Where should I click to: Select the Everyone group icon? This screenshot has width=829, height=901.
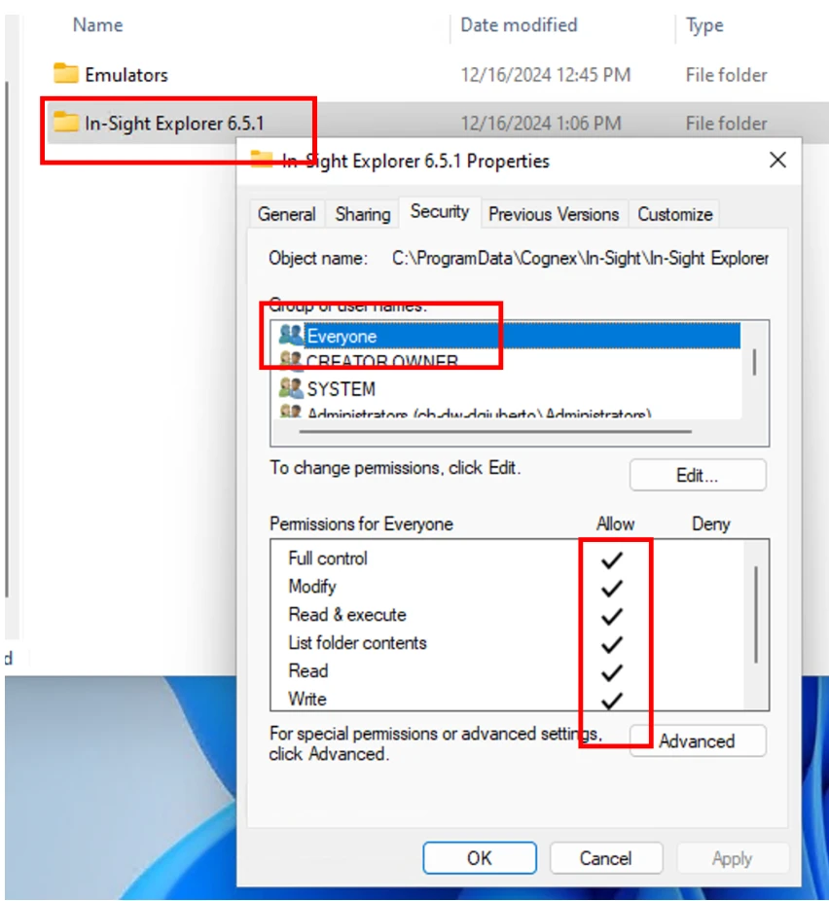tap(291, 335)
